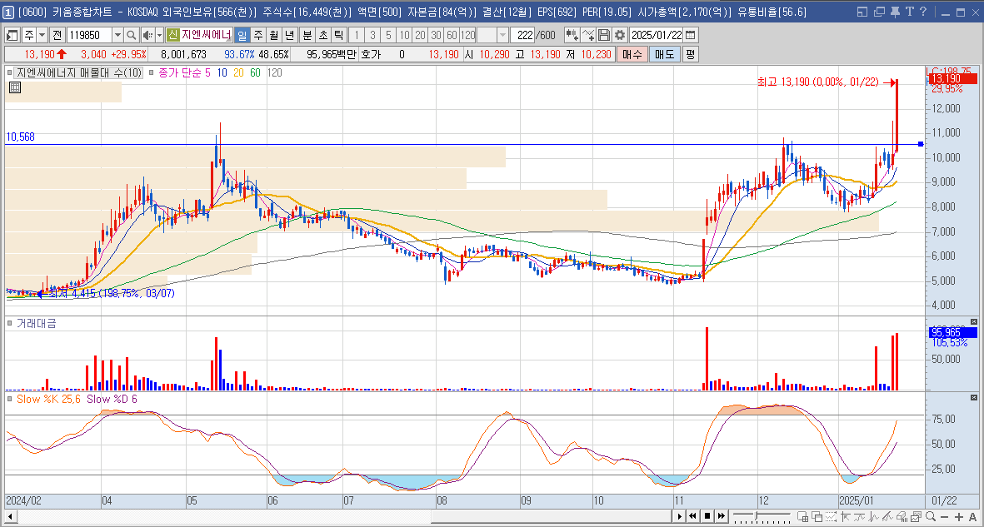
Task: Click the overlapping windows icon at bottom
Action: click(817, 516)
